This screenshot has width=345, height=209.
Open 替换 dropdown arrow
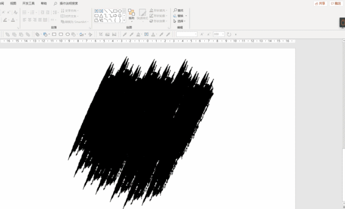coord(186,16)
